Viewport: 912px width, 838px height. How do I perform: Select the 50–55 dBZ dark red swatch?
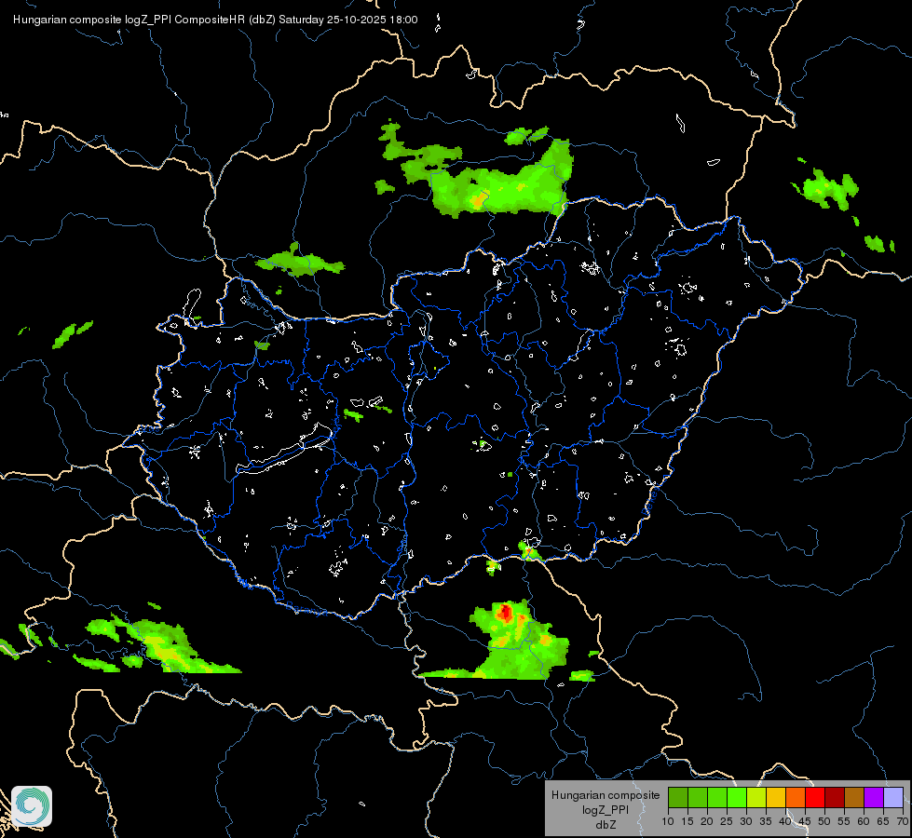(835, 797)
